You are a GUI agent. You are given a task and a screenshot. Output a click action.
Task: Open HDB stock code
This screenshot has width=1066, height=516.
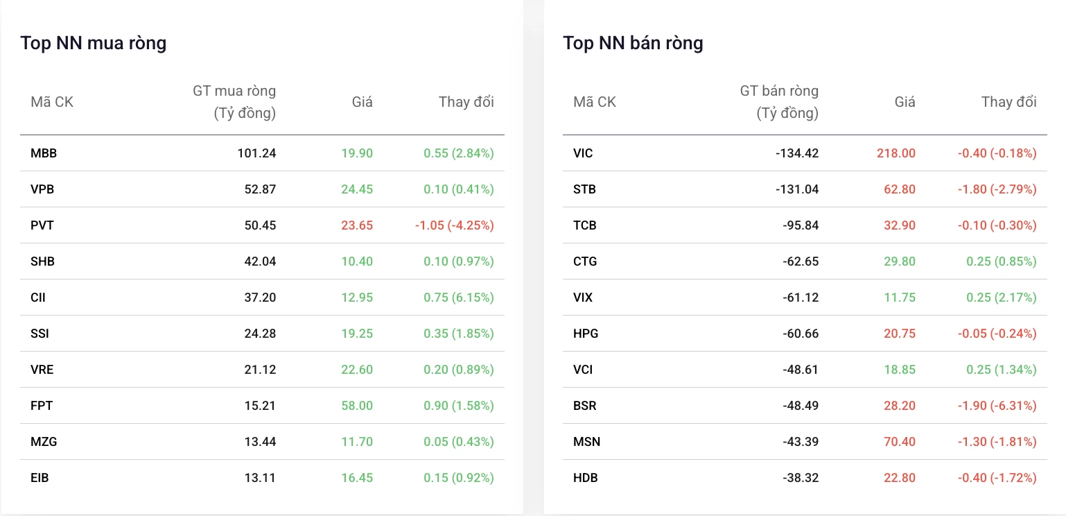tap(586, 478)
